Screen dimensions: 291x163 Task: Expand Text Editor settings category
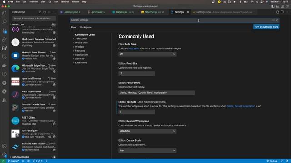[x=81, y=39]
